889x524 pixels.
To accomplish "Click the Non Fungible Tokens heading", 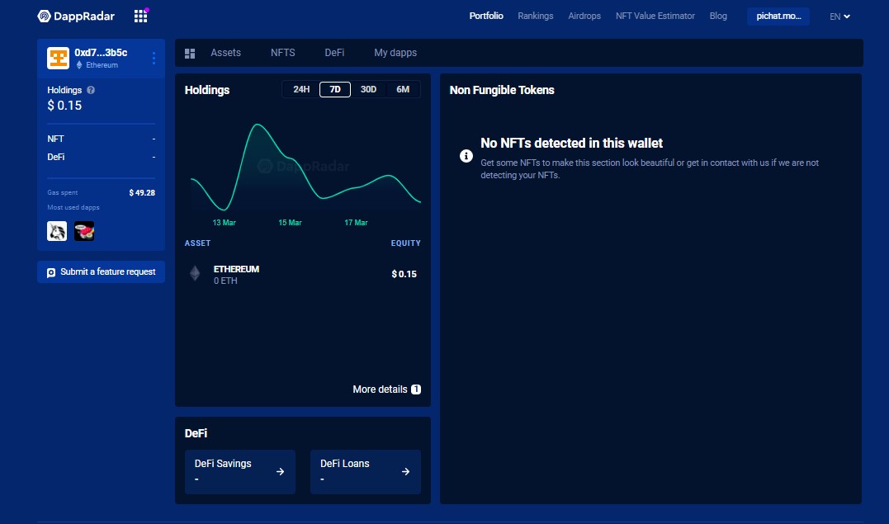I will (x=502, y=90).
